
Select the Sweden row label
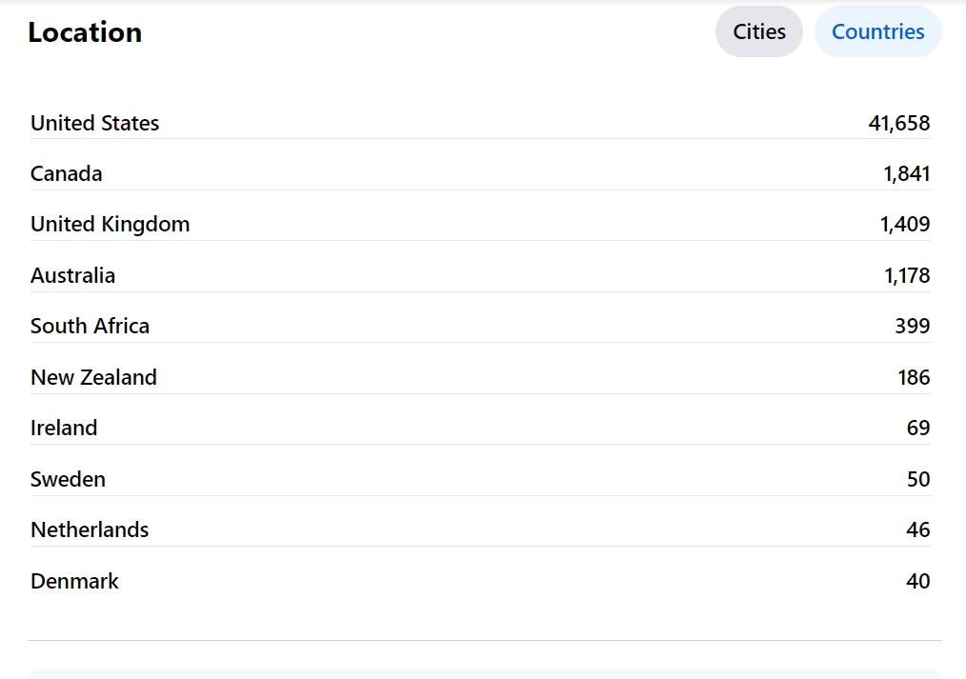tap(69, 479)
